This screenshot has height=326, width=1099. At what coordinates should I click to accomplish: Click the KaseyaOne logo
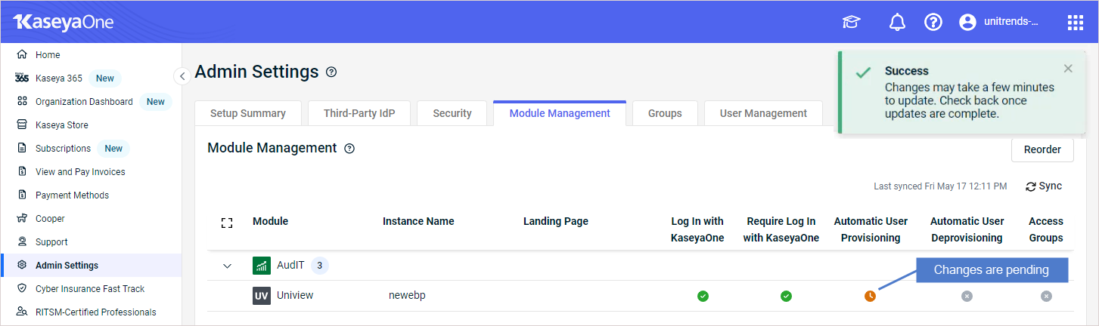pyautogui.click(x=64, y=22)
